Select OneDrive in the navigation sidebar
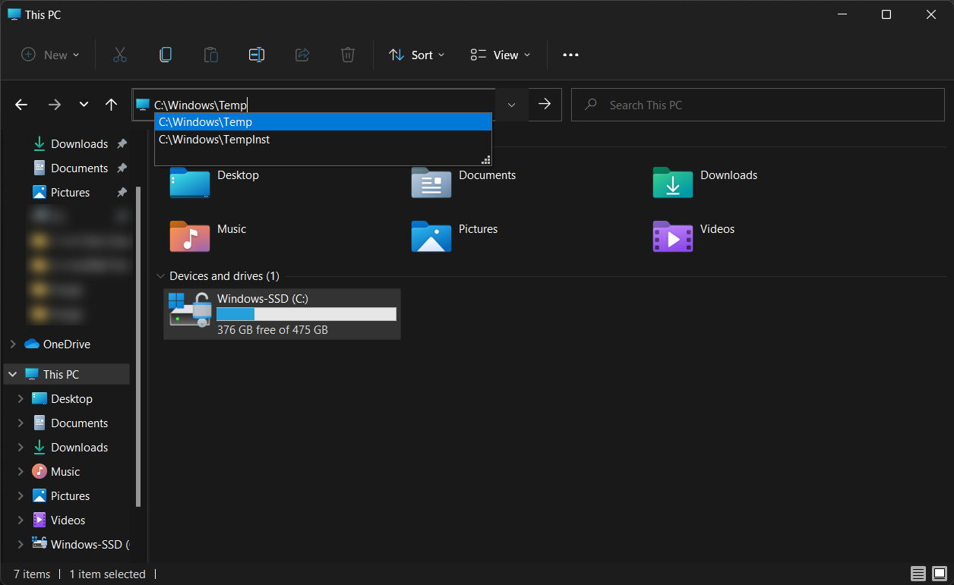Viewport: 954px width, 585px height. coord(67,344)
